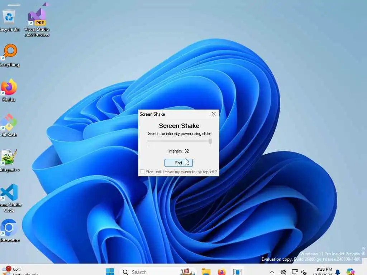
Task: Click the Intensity: 32 label
Action: click(x=178, y=151)
